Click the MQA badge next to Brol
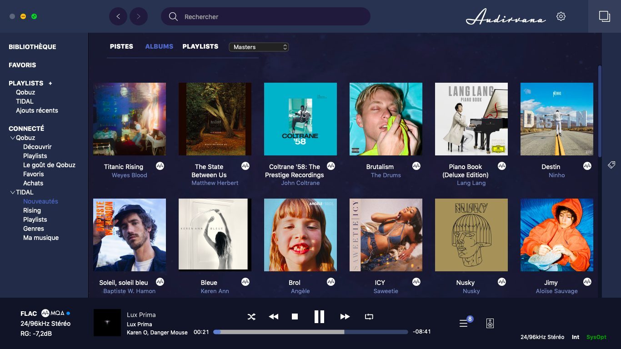 coord(331,282)
